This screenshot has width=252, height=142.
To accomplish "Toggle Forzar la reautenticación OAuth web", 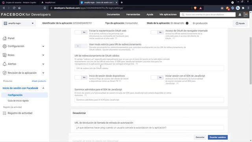I will pos(81,32).
